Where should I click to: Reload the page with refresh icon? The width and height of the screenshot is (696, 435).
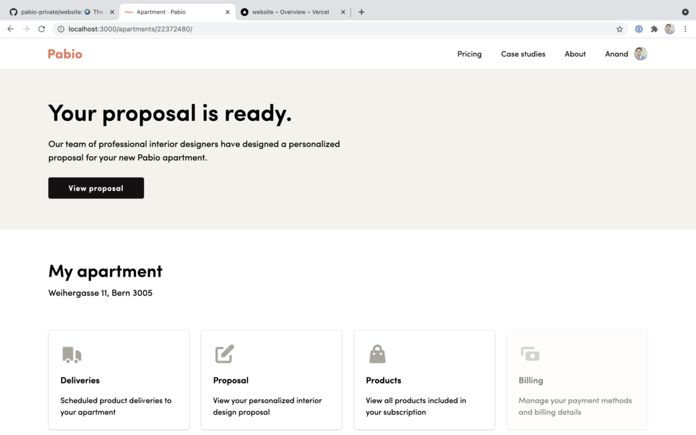(41, 29)
